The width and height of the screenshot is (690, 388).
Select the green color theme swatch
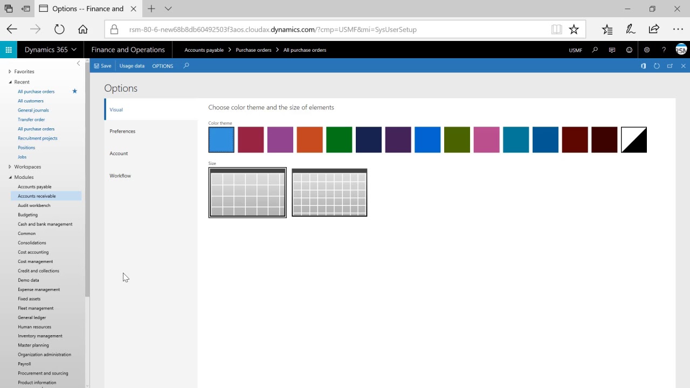pyautogui.click(x=339, y=140)
